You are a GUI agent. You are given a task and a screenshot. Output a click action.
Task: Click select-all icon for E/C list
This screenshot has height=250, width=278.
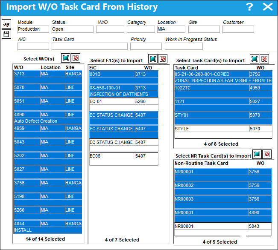click(152, 59)
